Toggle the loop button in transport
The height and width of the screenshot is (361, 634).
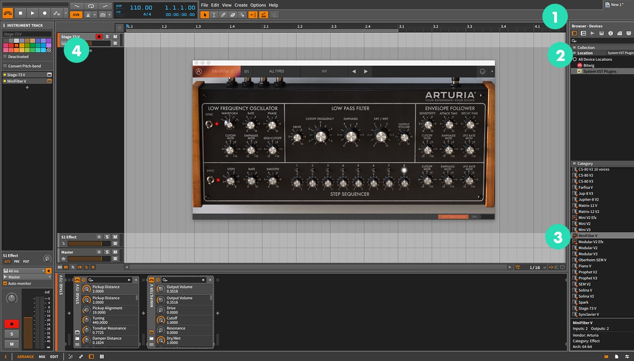pos(91,6)
